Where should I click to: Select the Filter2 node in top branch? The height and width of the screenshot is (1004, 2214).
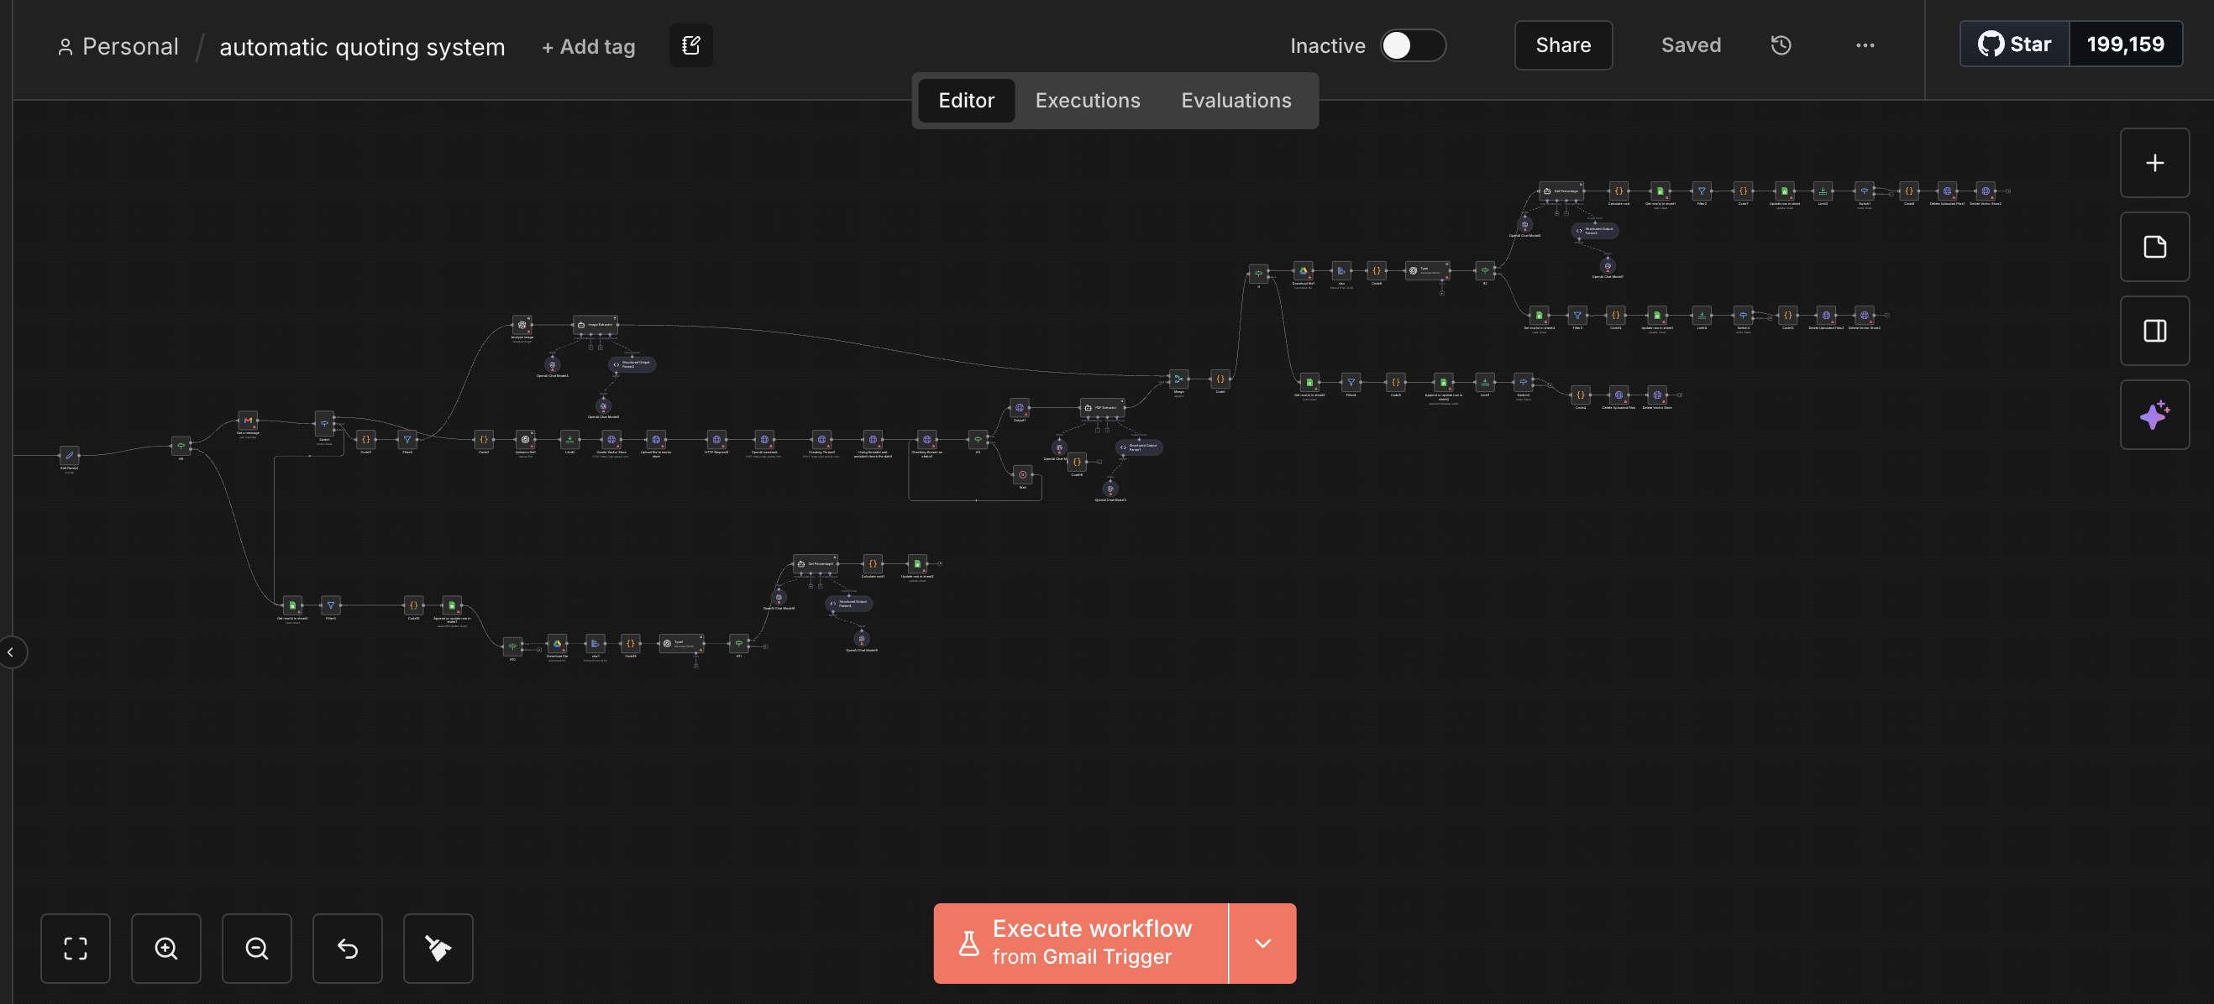(x=1701, y=191)
